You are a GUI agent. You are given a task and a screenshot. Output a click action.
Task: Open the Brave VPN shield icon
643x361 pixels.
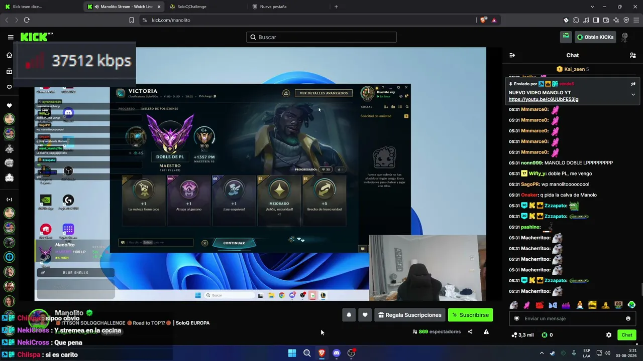tap(626, 20)
